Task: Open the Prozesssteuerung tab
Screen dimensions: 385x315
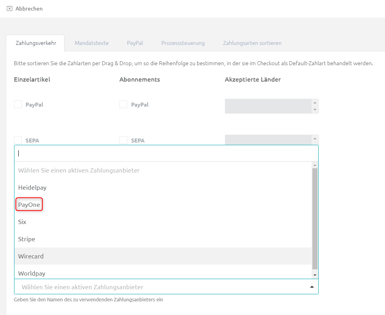Action: coord(183,43)
